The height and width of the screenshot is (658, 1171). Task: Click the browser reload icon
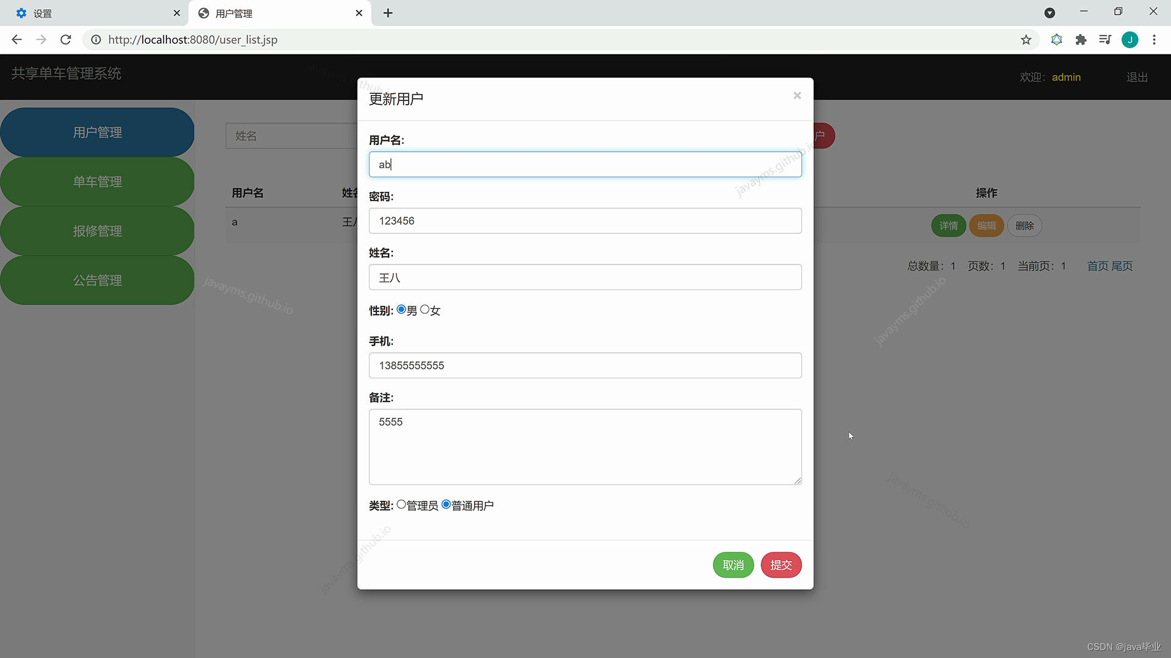pyautogui.click(x=66, y=40)
